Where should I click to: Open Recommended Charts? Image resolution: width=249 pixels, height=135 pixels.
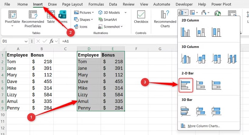(165, 19)
